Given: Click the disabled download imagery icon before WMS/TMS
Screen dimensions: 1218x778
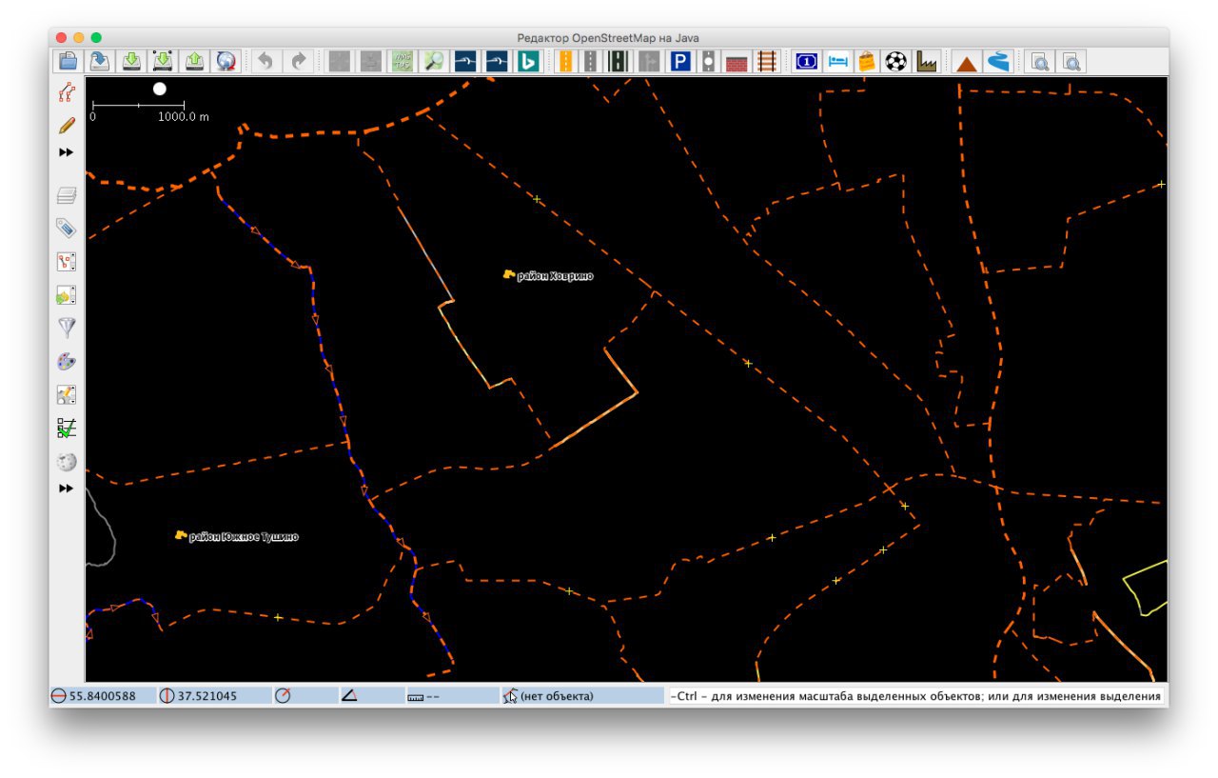Looking at the screenshot, I should (371, 62).
